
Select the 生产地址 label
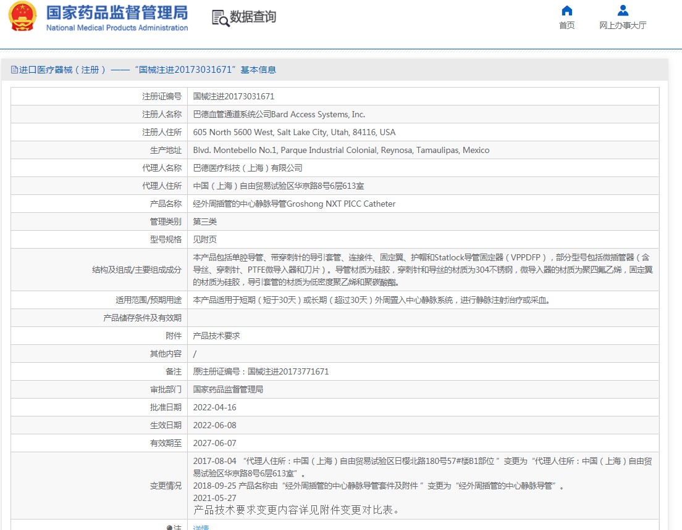(166, 151)
